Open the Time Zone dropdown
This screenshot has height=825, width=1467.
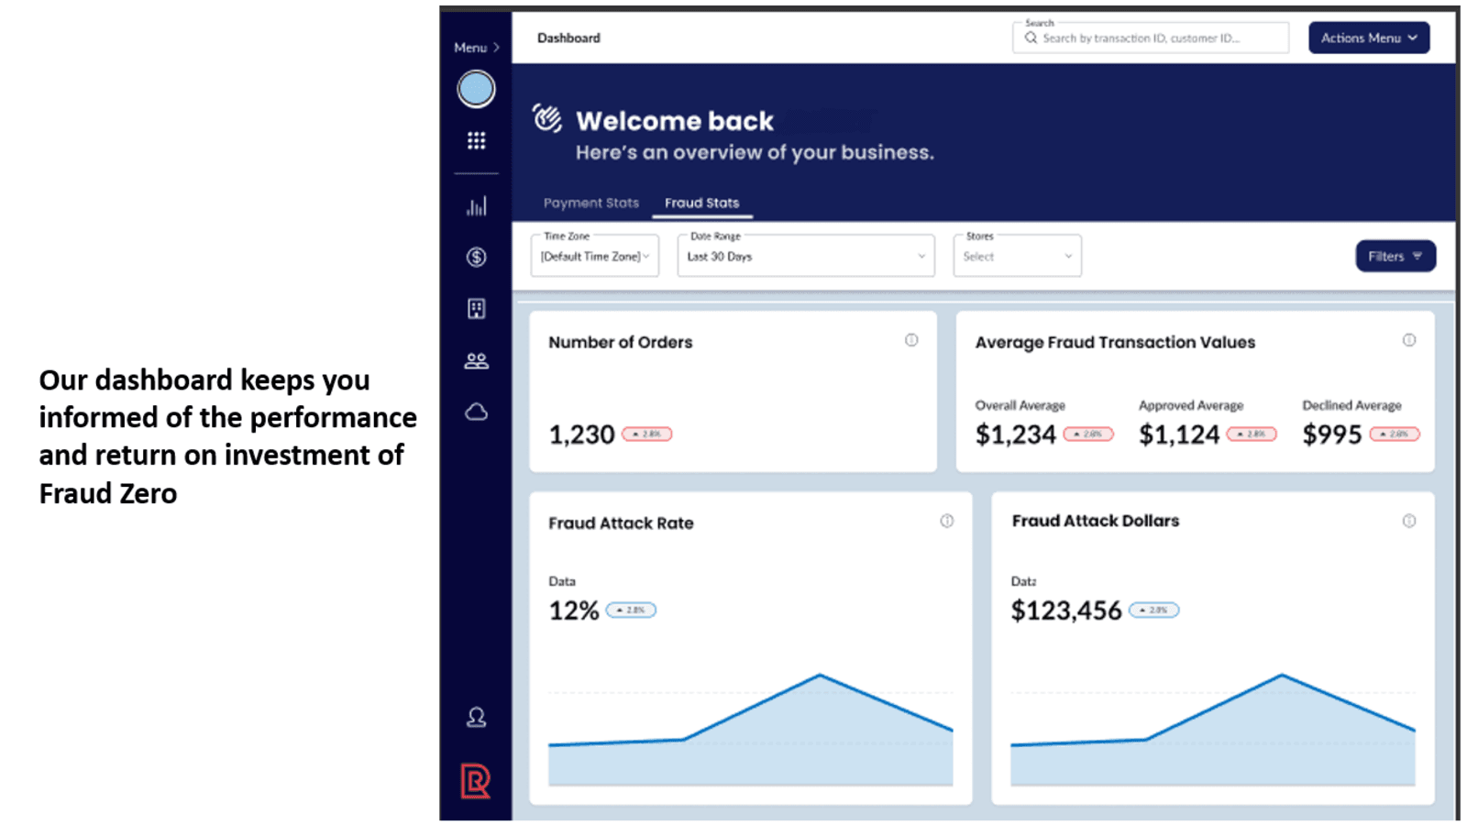(594, 256)
